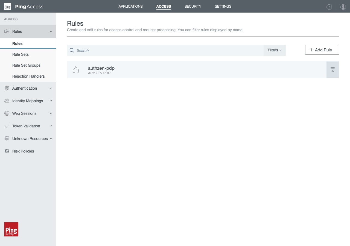Expand the Web Sessions chevron

(x=51, y=113)
